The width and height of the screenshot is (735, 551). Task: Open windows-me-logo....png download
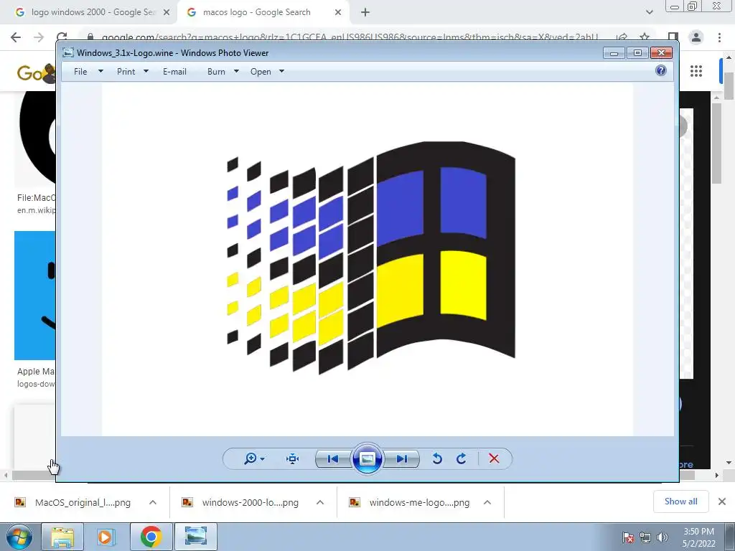point(419,503)
